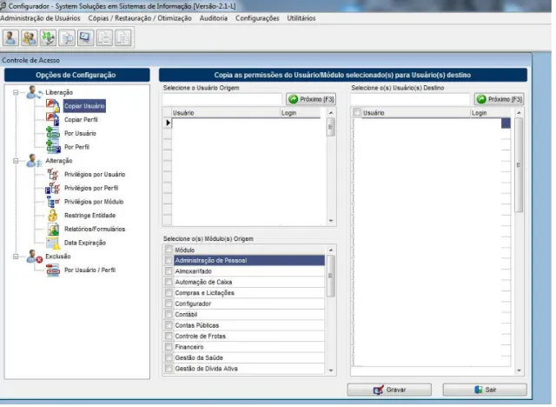The width and height of the screenshot is (556, 407).
Task: Click the Privilégios por Perfil icon
Action: tap(52, 189)
